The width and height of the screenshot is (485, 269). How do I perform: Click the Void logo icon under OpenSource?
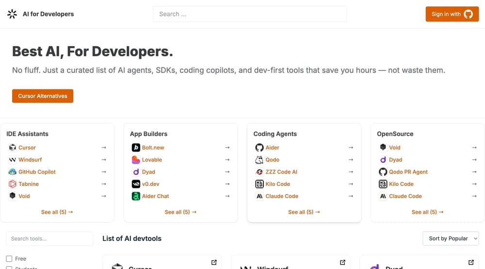(x=383, y=148)
